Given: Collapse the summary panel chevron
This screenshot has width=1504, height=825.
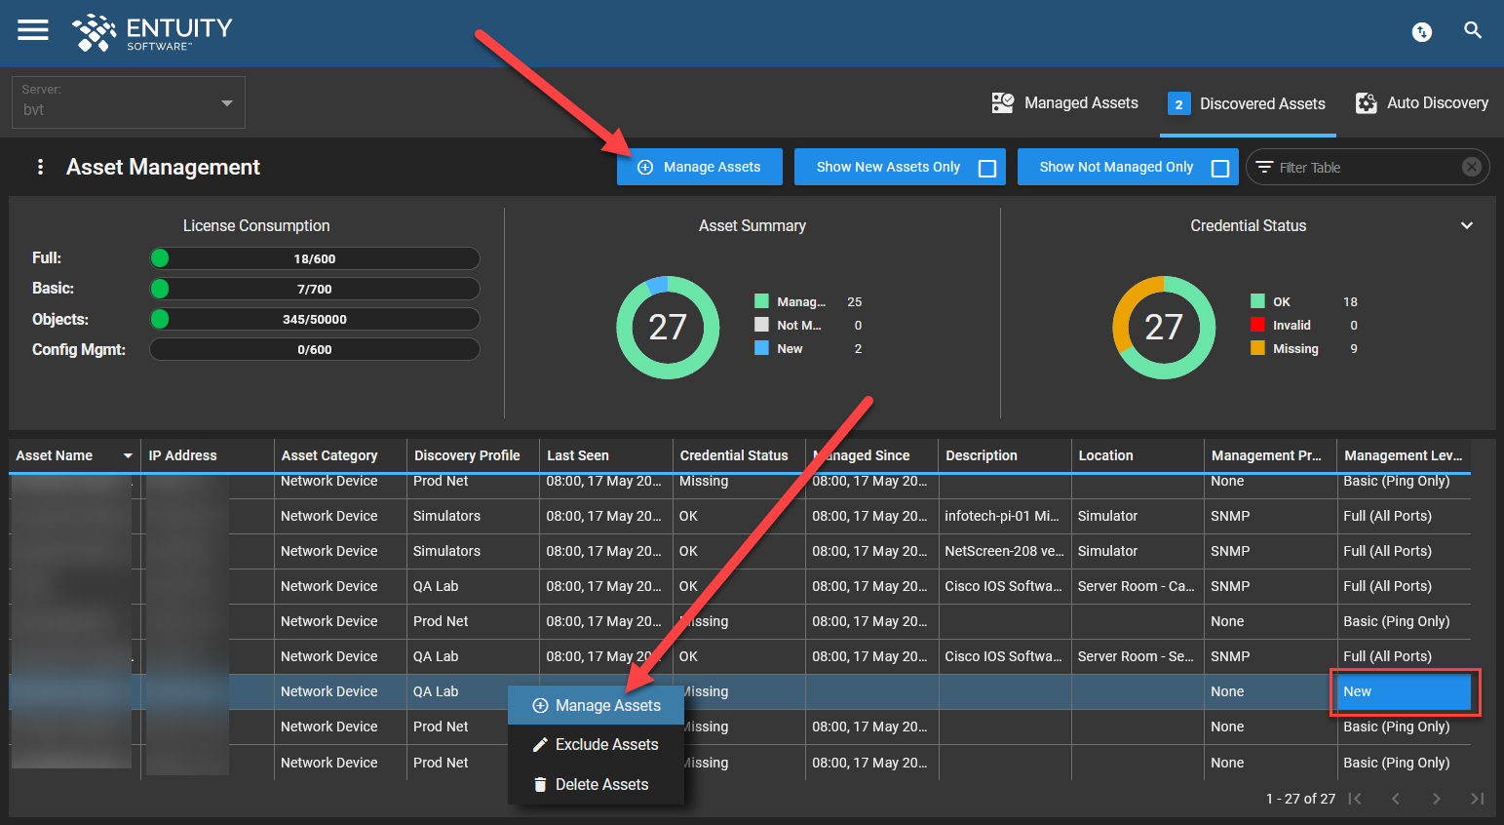Looking at the screenshot, I should tap(1467, 225).
